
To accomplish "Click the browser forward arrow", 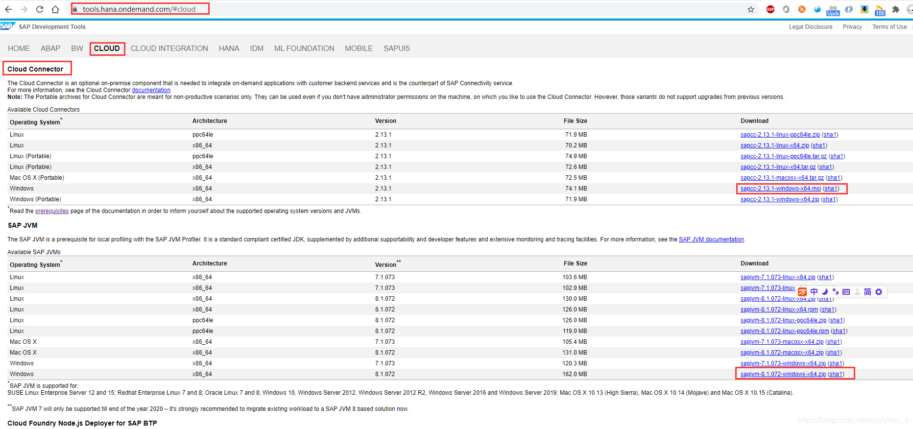I will pos(24,9).
